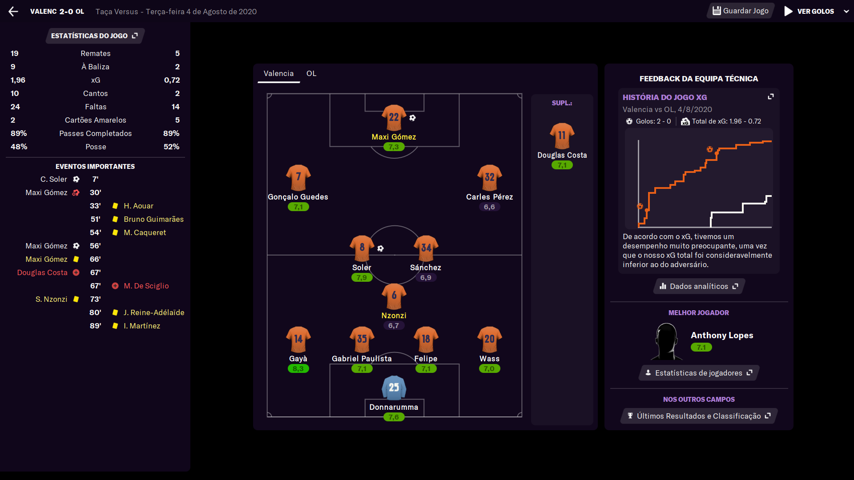This screenshot has width=854, height=480.
Task: Click S. Nzonzi yellow card icon
Action: [x=76, y=300]
